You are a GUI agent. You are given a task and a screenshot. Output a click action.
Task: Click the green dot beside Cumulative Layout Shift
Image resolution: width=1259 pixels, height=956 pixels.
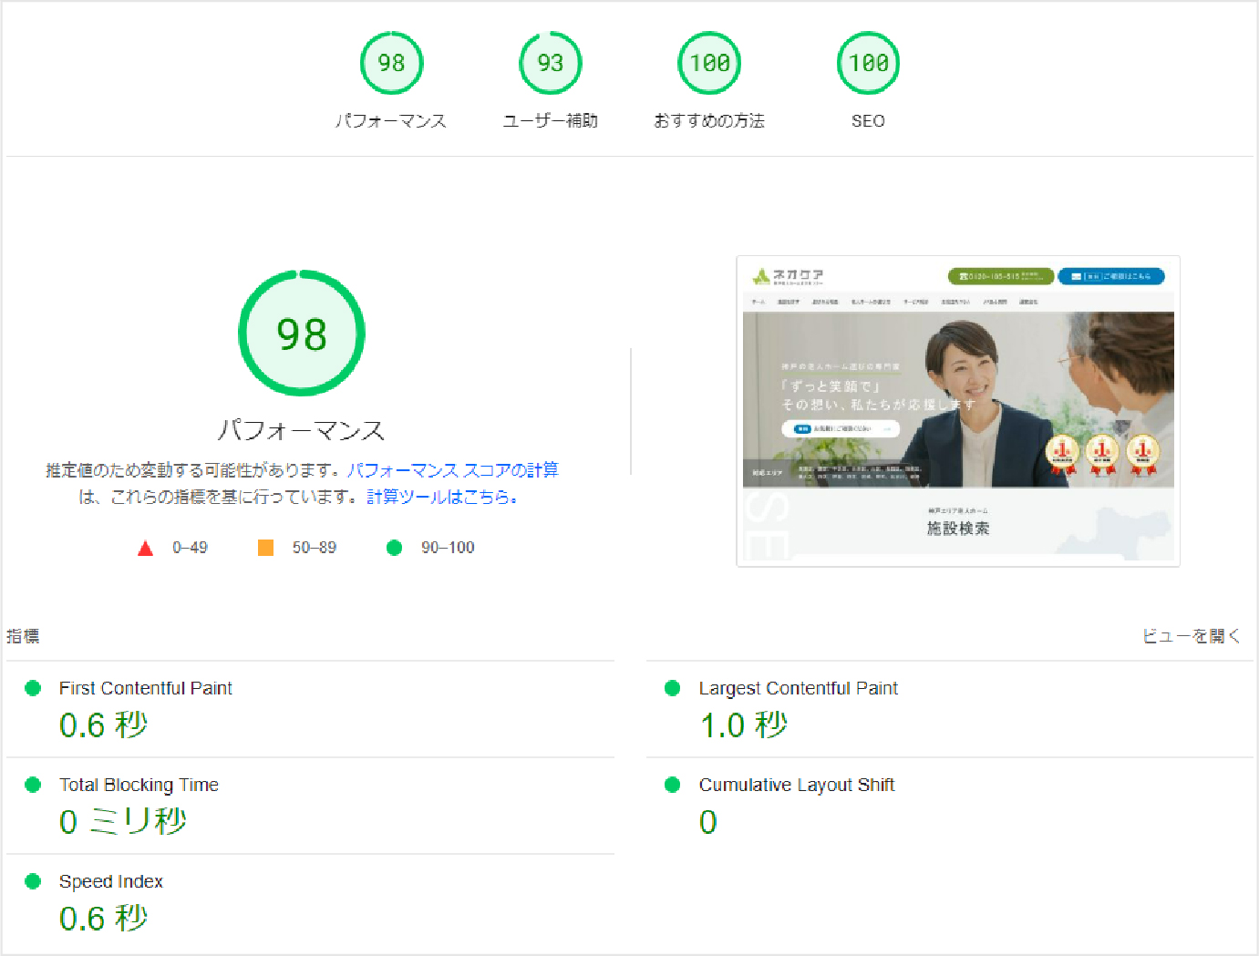pyautogui.click(x=673, y=785)
